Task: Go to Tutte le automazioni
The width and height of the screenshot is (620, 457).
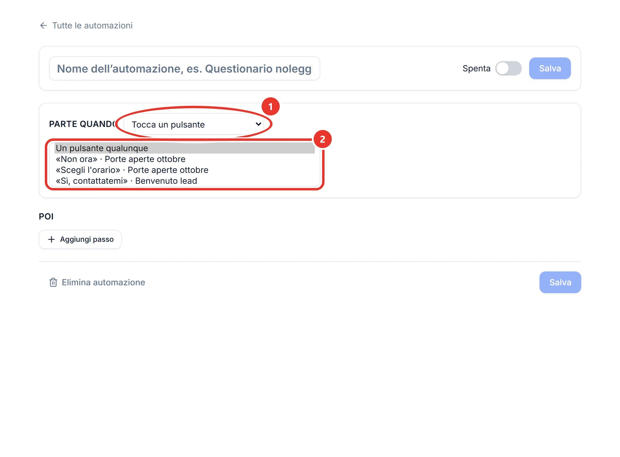Action: [92, 25]
